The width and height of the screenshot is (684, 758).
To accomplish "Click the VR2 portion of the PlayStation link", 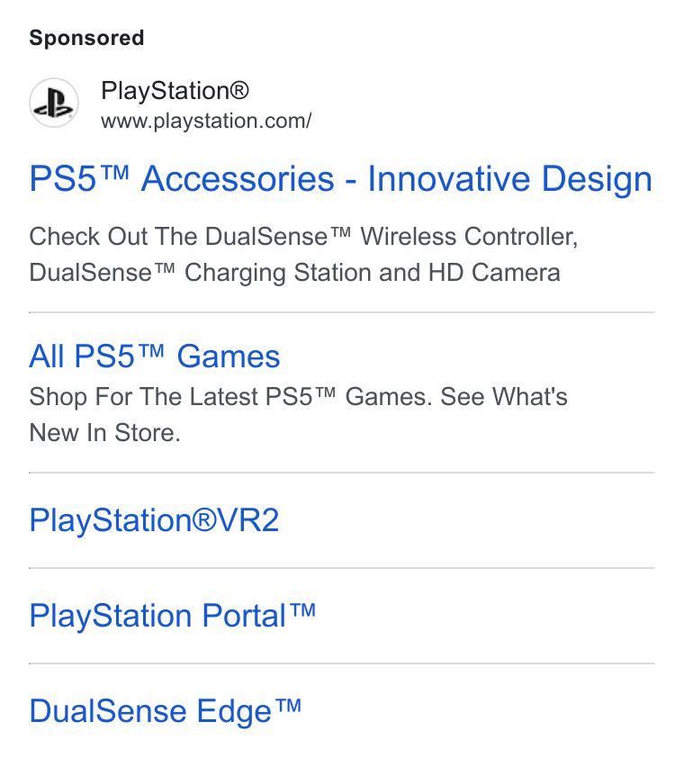I will (248, 520).
